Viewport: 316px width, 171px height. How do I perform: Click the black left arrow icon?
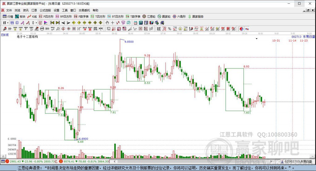63,23
